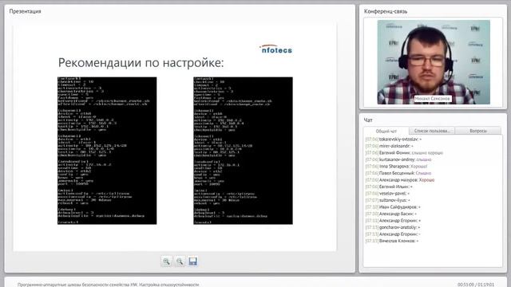The image size is (511, 287).
Task: Select the chat message from Александр Басин
Action: point(391,214)
